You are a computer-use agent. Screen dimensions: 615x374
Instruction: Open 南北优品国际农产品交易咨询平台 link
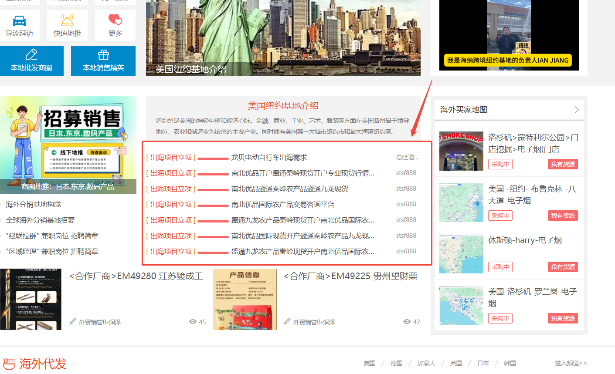click(283, 205)
